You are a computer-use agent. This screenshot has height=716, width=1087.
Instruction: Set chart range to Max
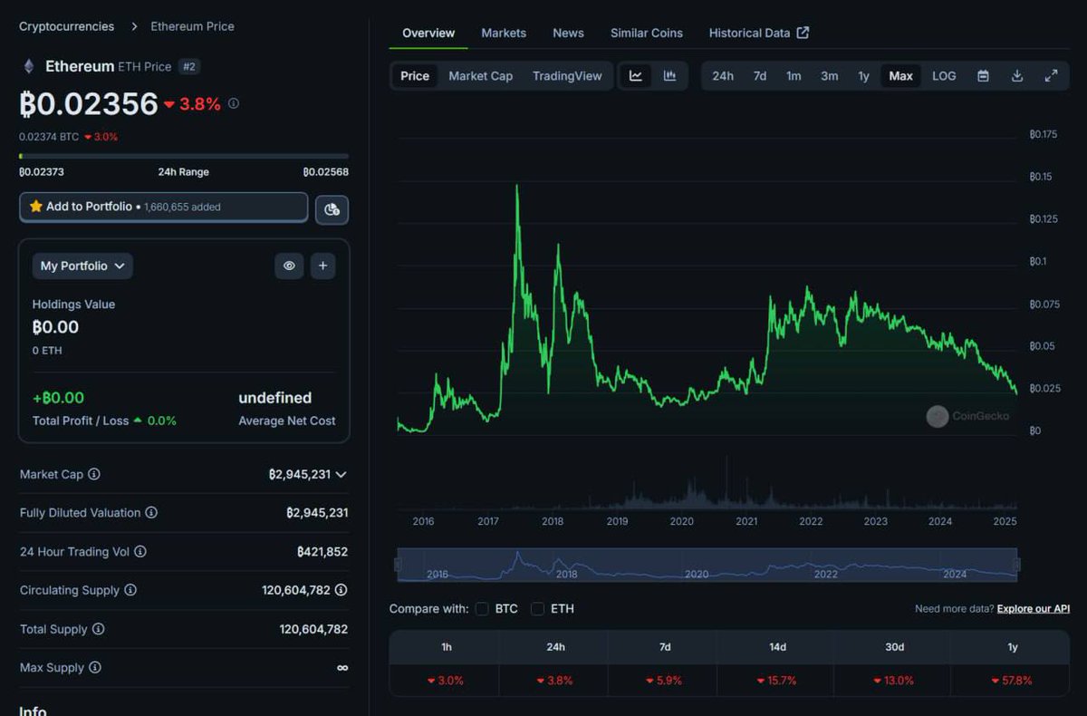click(900, 76)
